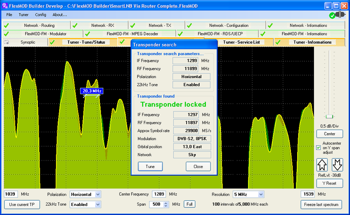
Task: Click Close button in Transponder search dialog
Action: click(198, 166)
